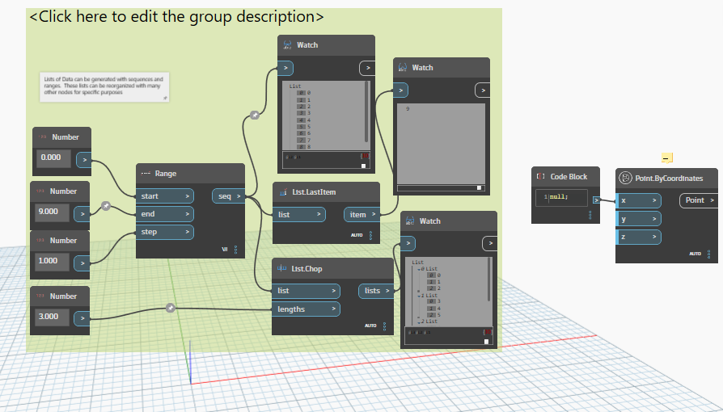
Task: Click the lacing indicator on the Range node
Action: (225, 250)
